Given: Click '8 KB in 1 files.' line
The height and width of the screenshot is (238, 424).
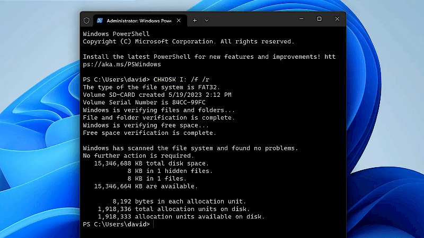Looking at the screenshot, I should (157, 178).
